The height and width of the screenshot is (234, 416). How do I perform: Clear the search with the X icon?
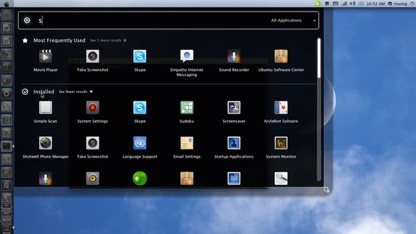[27, 20]
